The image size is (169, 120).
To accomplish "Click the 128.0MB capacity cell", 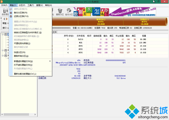I will click(x=142, y=43).
